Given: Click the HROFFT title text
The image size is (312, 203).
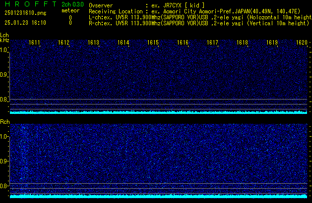Looking at the screenshot, I should [31, 4].
